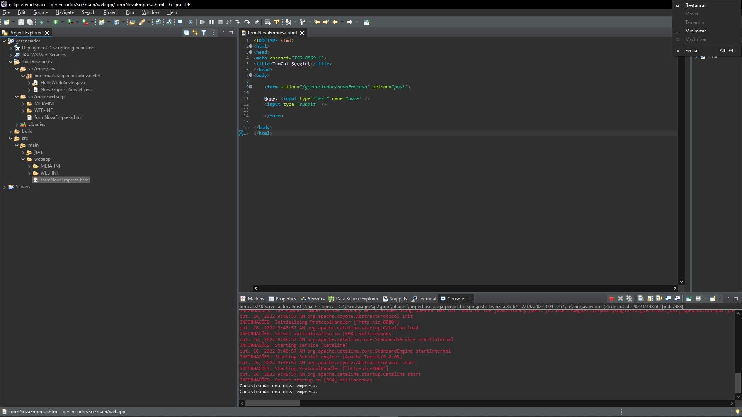Screen dimensions: 742x417
Task: Click the name input field on line 11
Action: point(325,98)
